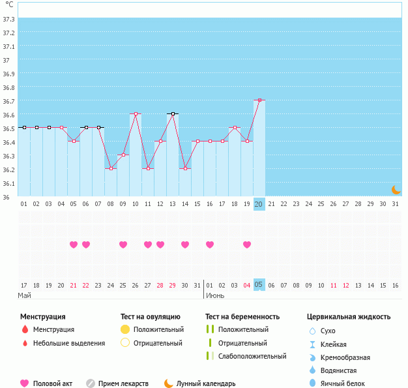
Task: Click the orange lunar calendar legend icon
Action: (x=169, y=383)
